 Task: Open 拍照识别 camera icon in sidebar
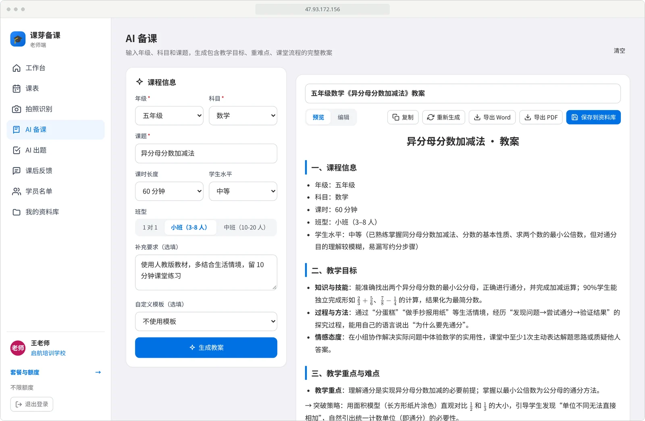(x=17, y=109)
